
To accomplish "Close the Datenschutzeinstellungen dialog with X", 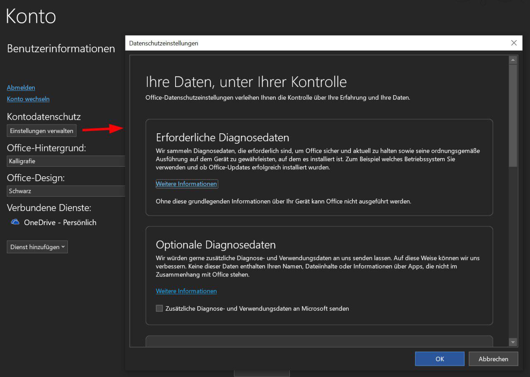I will pyautogui.click(x=514, y=43).
